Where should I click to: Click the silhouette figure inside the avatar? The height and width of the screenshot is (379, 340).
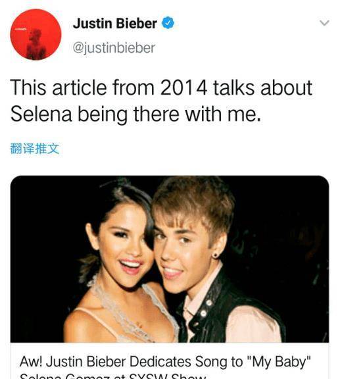coord(36,43)
